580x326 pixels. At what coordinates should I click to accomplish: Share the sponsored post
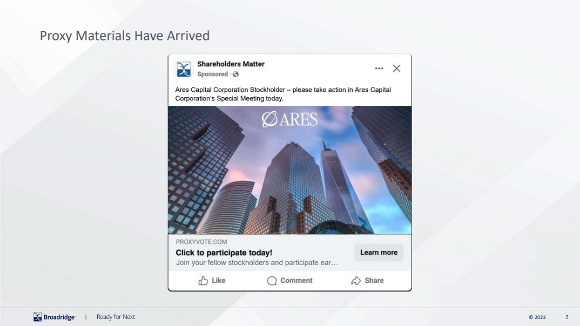pyautogui.click(x=367, y=281)
